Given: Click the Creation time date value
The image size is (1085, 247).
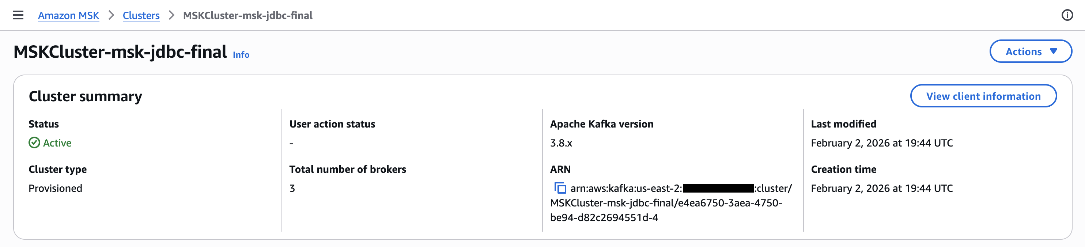Looking at the screenshot, I should point(882,188).
